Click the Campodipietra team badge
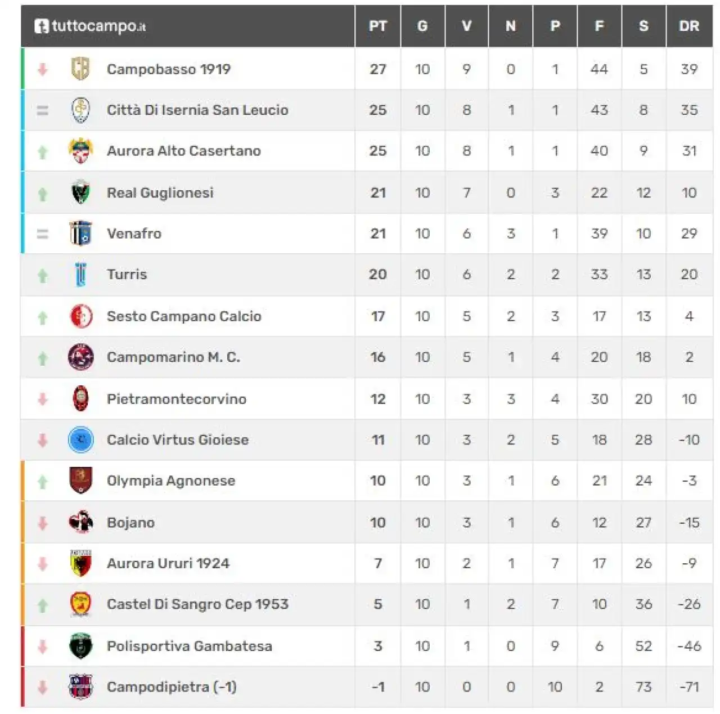The width and height of the screenshot is (720, 714). (x=80, y=687)
